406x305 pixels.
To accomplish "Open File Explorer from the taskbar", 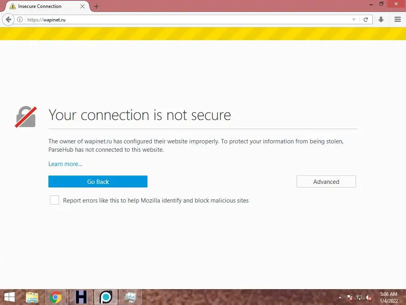I will pyautogui.click(x=32, y=297).
